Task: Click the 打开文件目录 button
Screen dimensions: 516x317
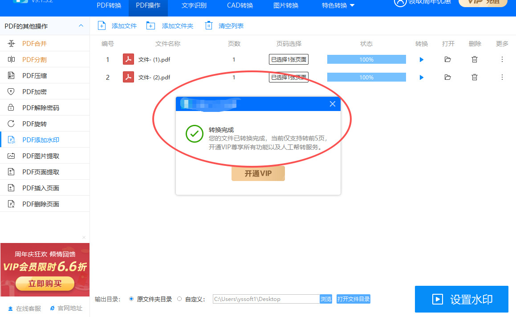Action: tap(353, 299)
